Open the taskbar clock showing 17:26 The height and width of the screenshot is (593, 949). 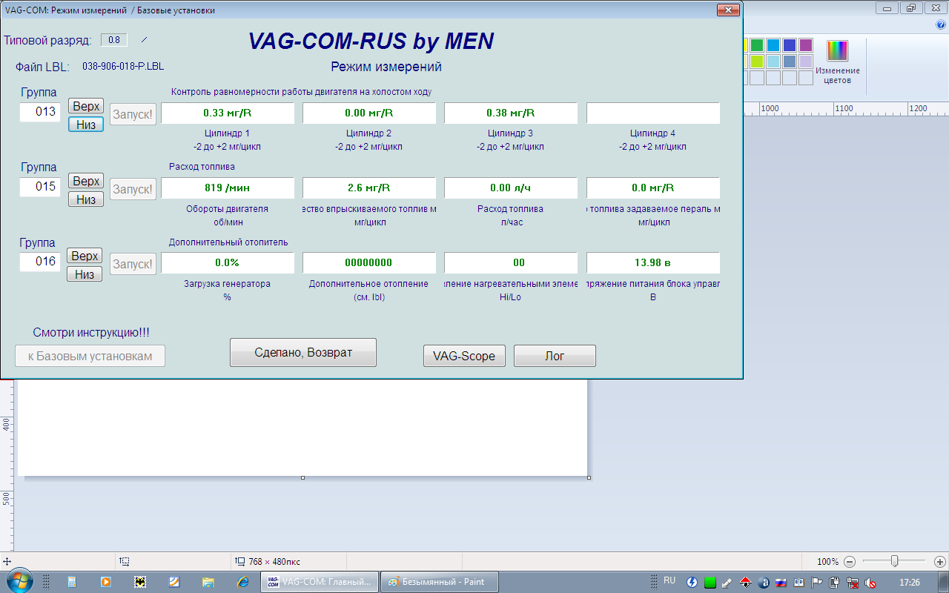pos(909,583)
